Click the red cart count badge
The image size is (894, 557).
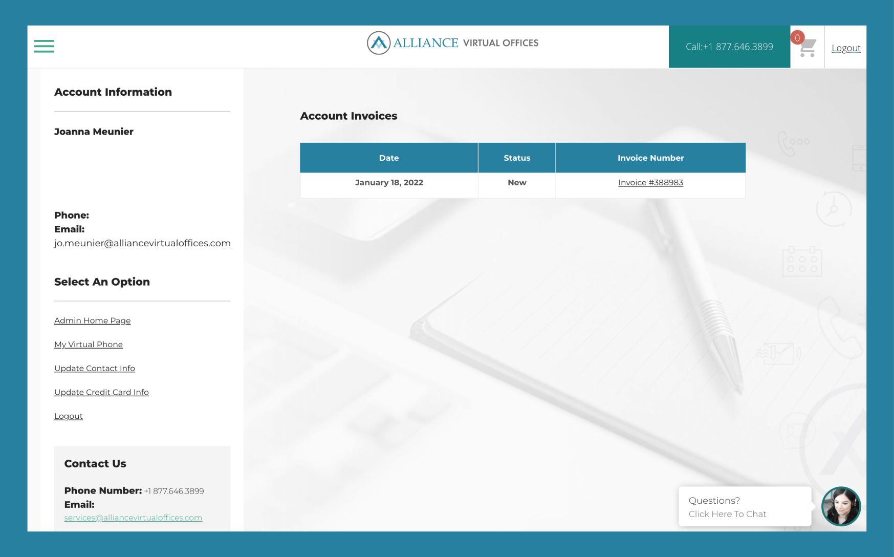(797, 38)
